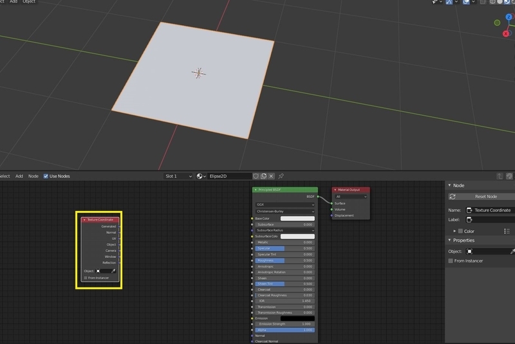Viewport: 515px width, 344px height.
Task: Click the X axis on the viewport gizmo
Action: 506,33
